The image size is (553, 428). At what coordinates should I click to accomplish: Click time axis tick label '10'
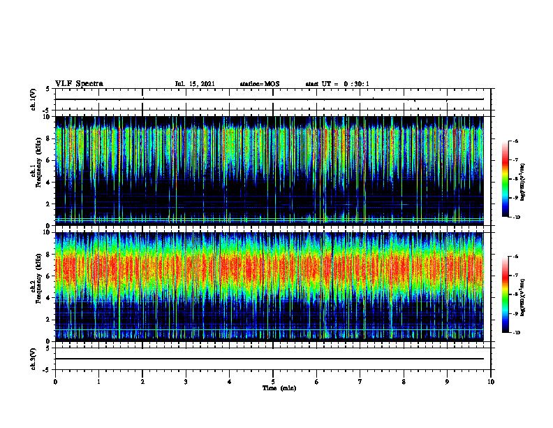(x=491, y=382)
